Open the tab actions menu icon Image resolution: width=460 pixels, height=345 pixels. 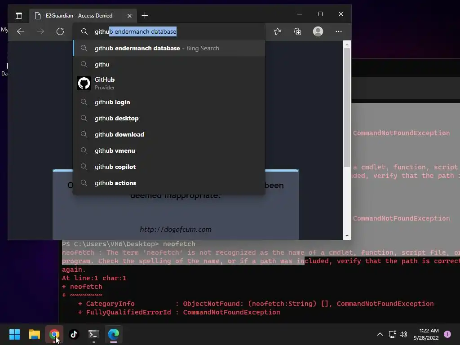click(x=19, y=16)
